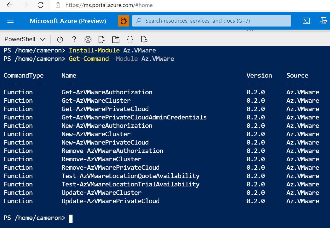Open a new Cloud Shell session

pos(116,39)
